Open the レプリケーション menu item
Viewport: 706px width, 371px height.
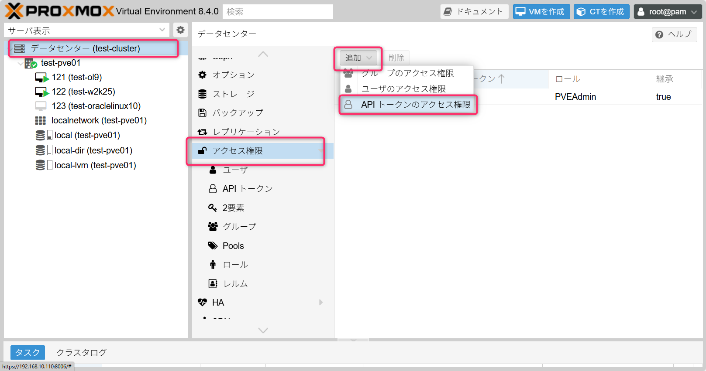pyautogui.click(x=263, y=132)
